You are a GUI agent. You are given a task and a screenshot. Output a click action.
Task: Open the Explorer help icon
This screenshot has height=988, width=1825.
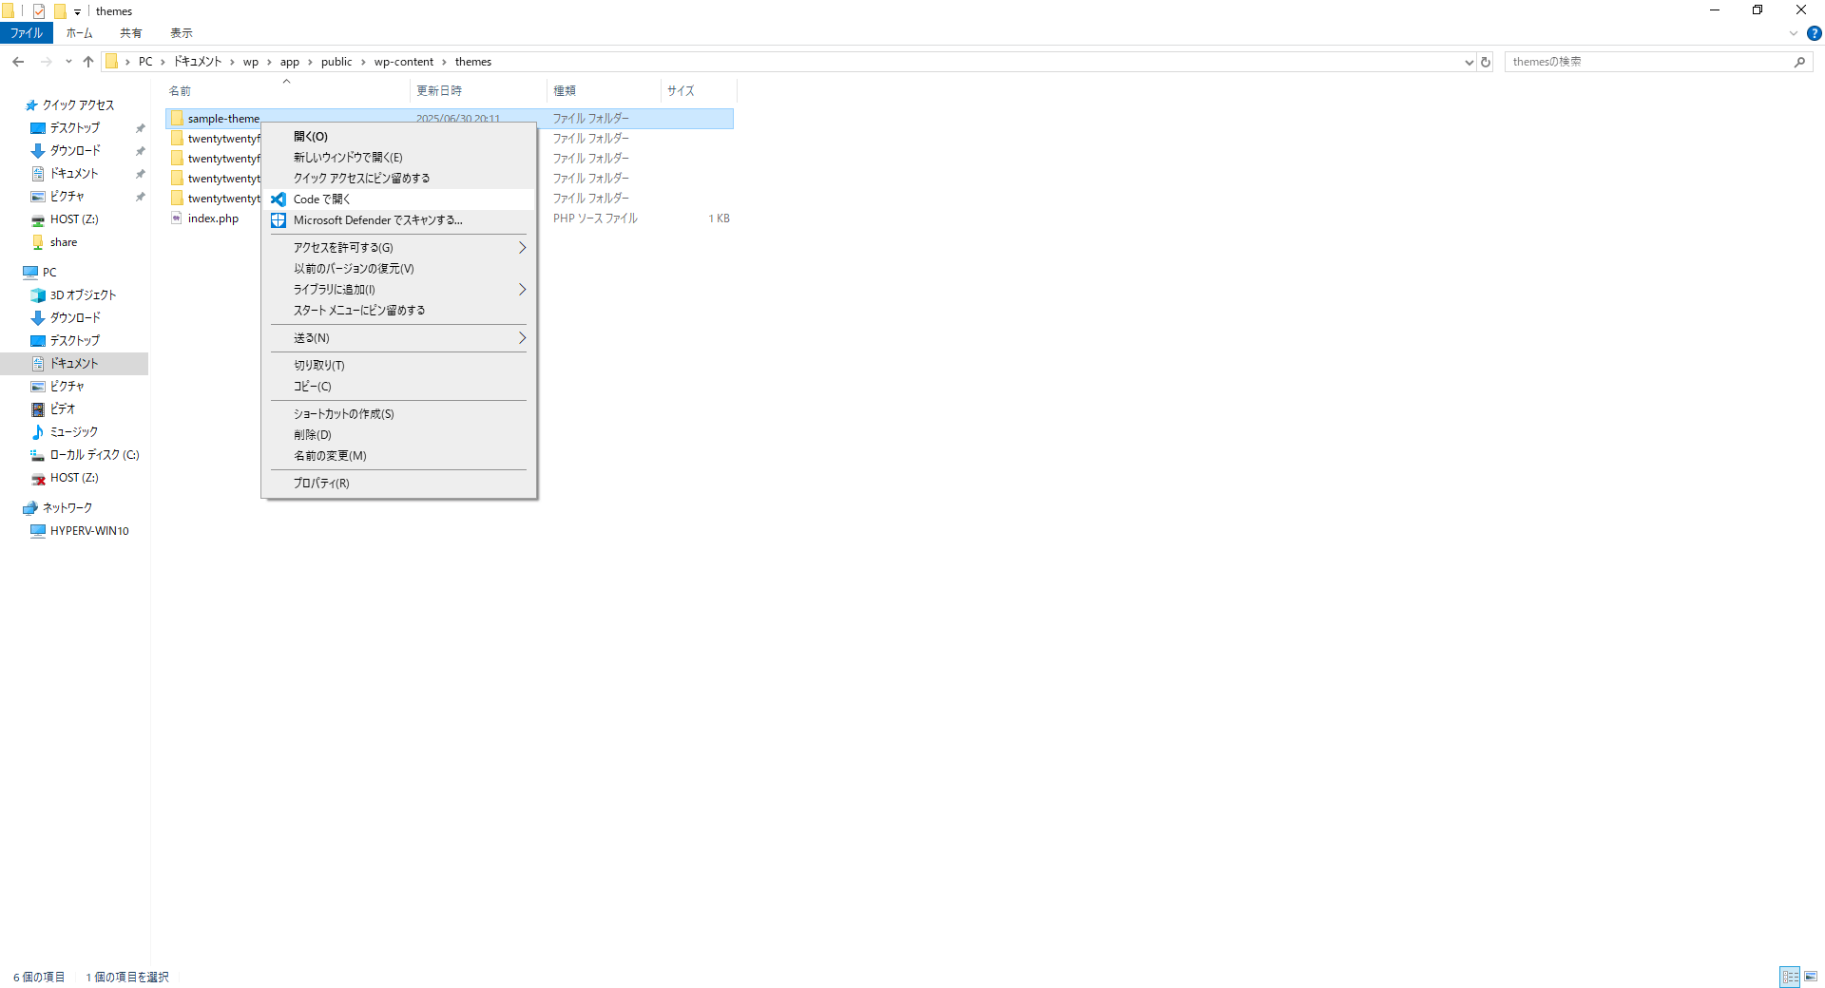point(1814,33)
